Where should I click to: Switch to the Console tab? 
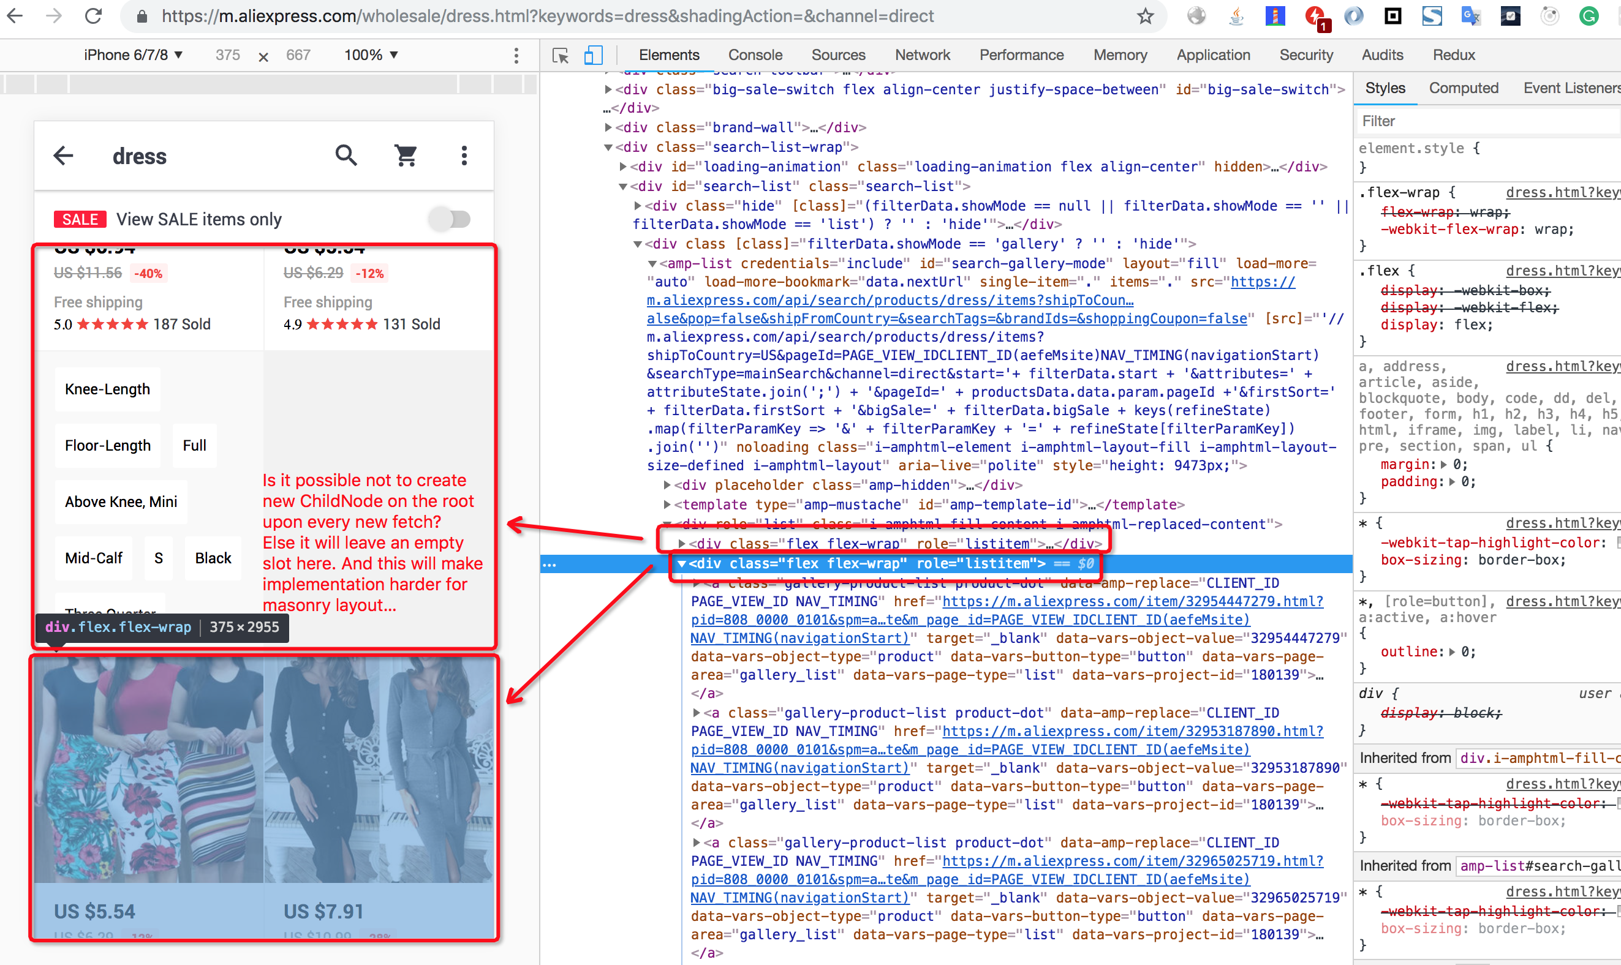755,55
